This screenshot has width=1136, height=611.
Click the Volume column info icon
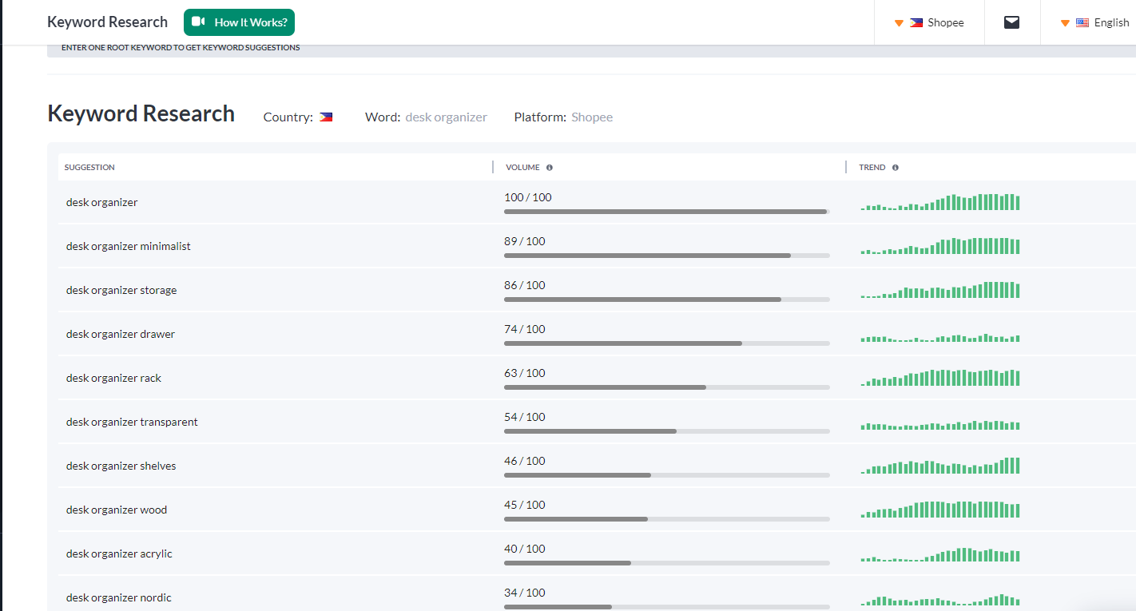pyautogui.click(x=550, y=168)
